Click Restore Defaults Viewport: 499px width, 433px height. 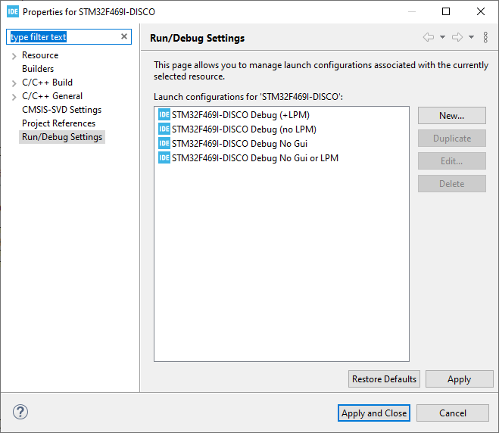point(384,379)
